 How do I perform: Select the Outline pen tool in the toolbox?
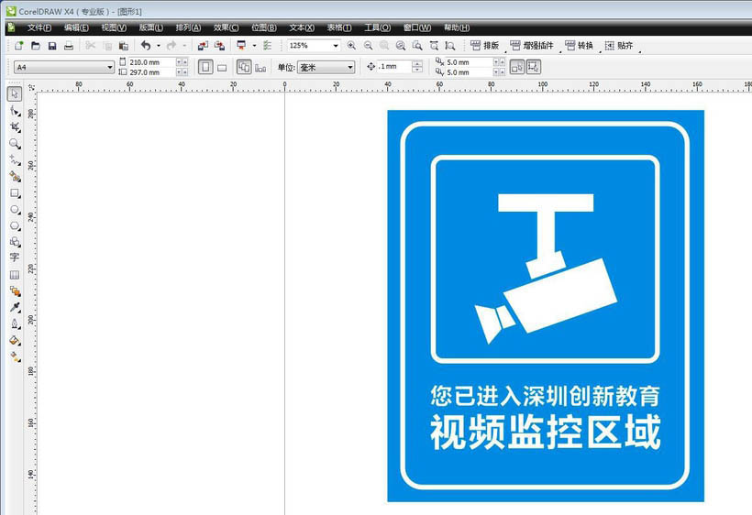(15, 323)
